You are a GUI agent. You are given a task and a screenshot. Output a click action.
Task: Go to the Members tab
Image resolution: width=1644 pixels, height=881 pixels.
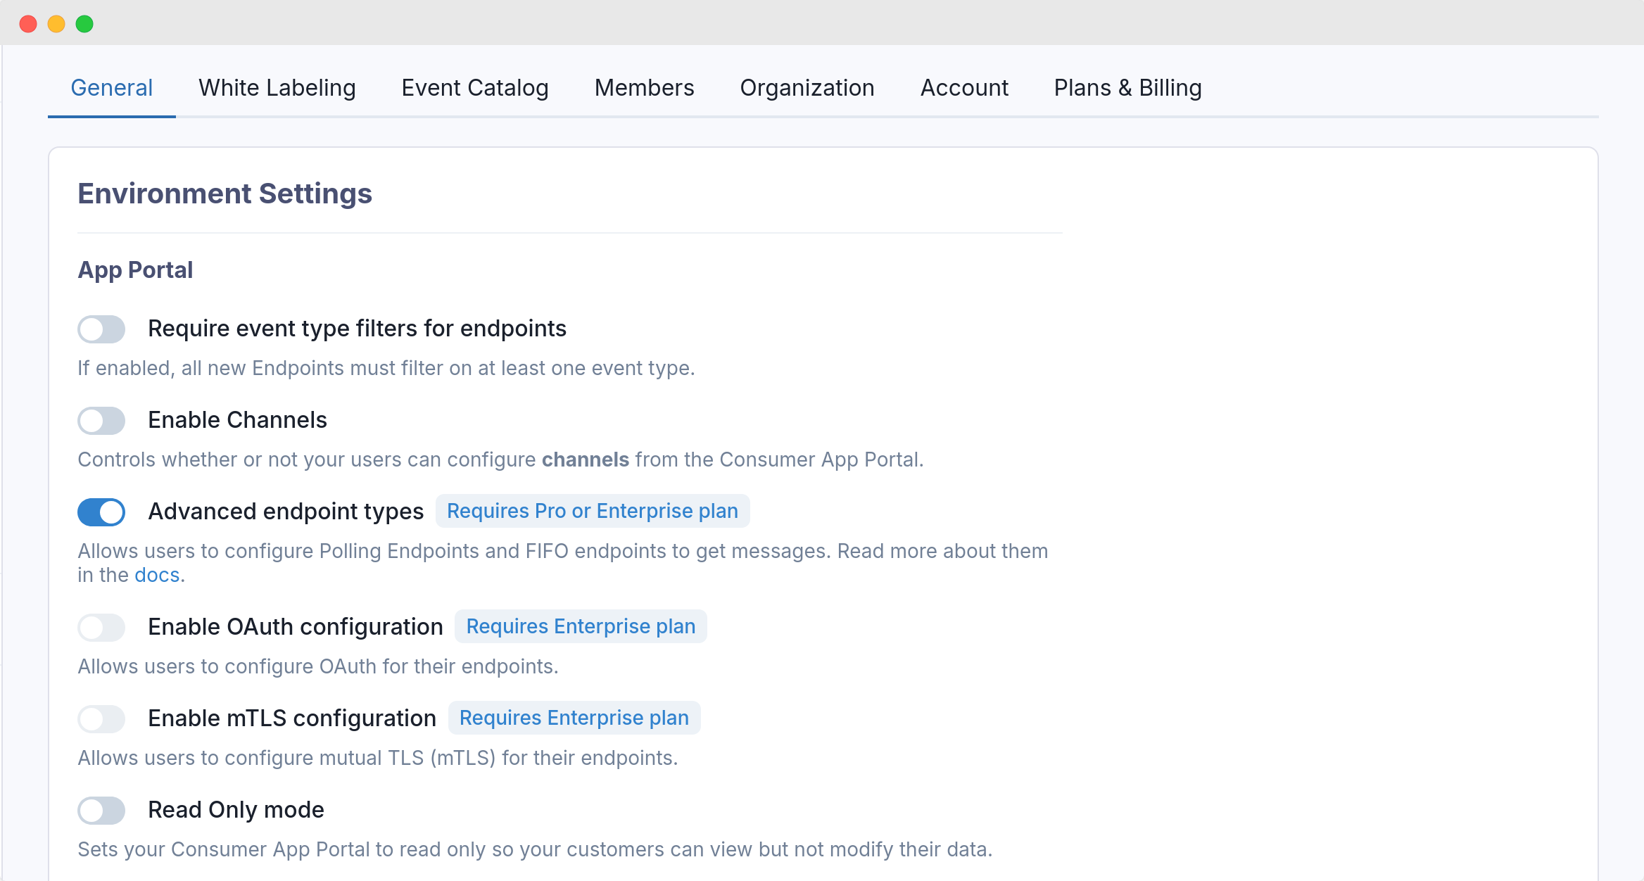pos(644,88)
